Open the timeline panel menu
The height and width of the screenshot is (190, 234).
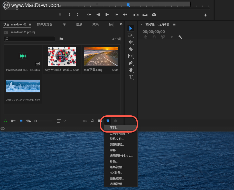(x=174, y=24)
